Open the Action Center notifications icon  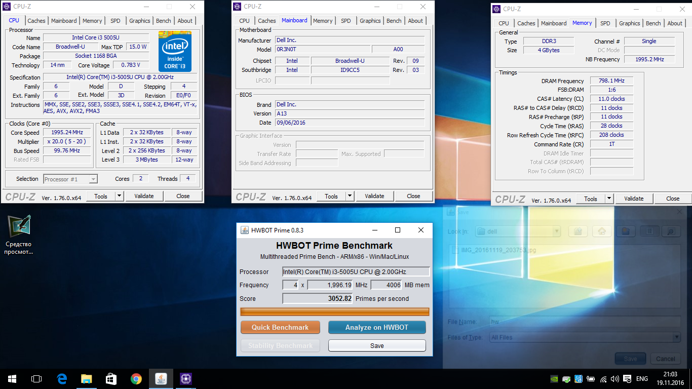pos(628,379)
